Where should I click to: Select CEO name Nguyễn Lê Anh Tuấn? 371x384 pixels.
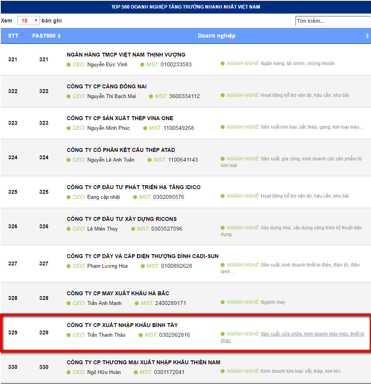click(x=111, y=160)
